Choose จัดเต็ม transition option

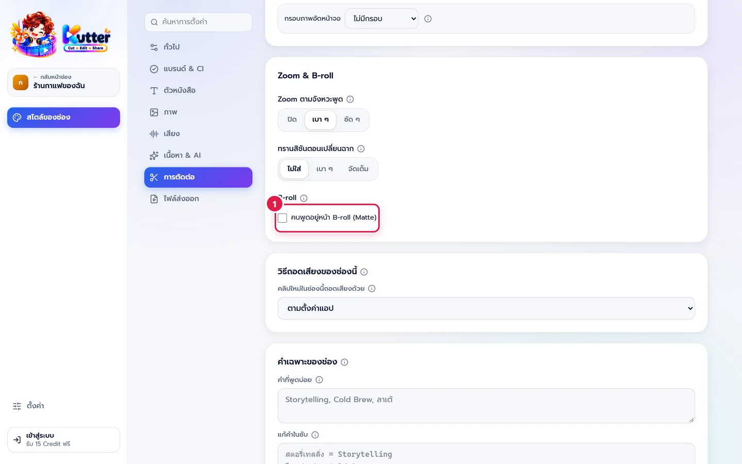tap(358, 169)
